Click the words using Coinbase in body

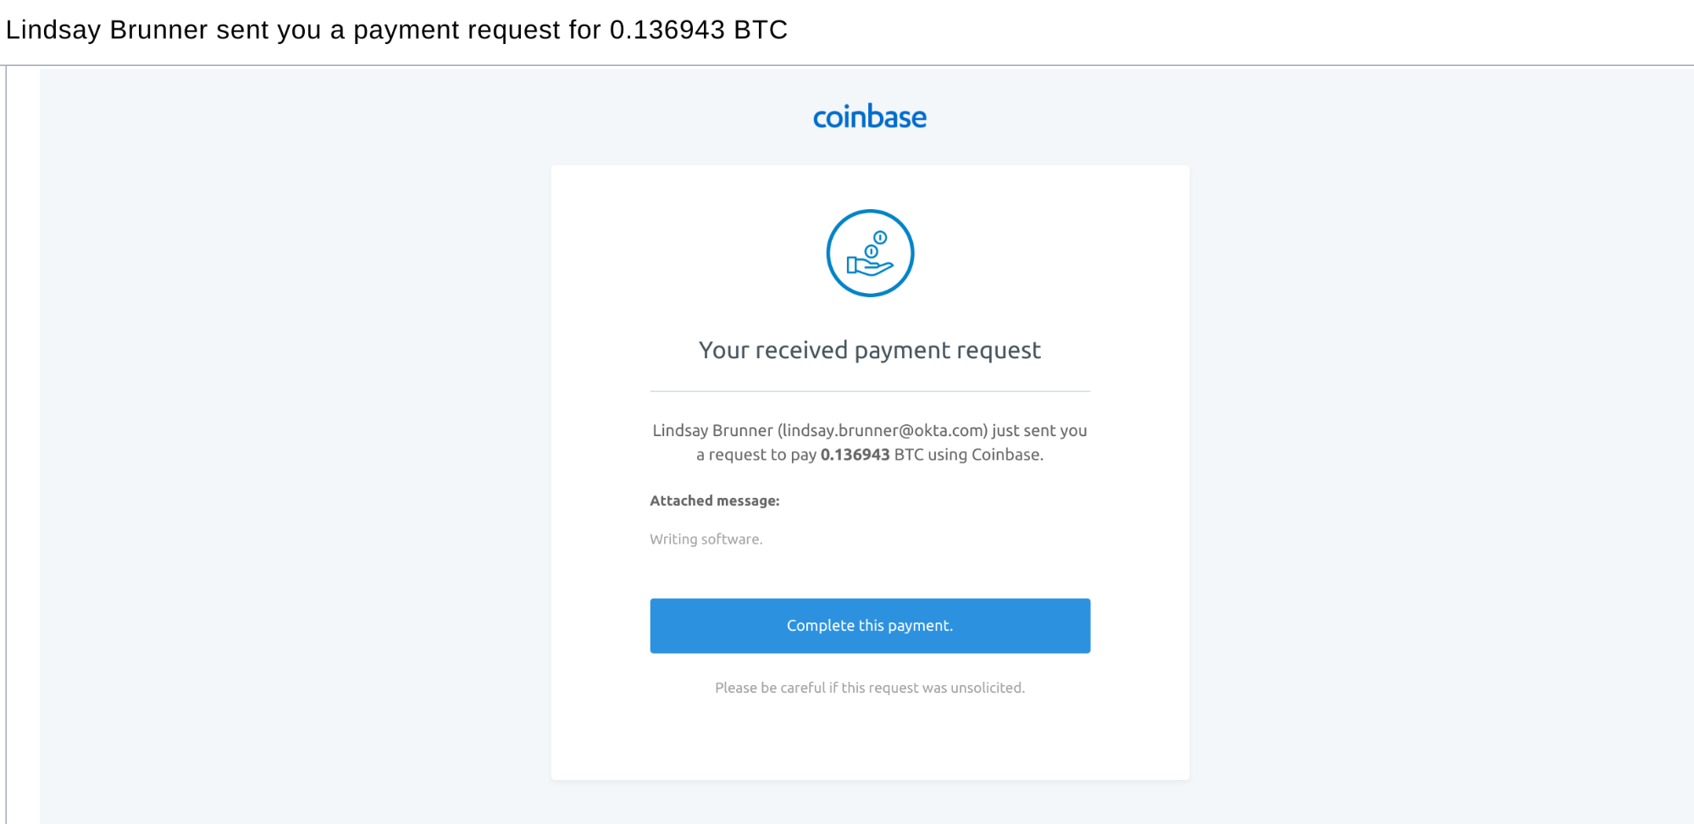pos(985,455)
